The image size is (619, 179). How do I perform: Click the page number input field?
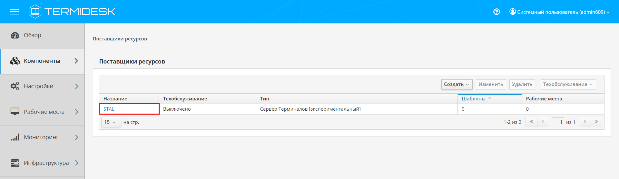point(558,122)
